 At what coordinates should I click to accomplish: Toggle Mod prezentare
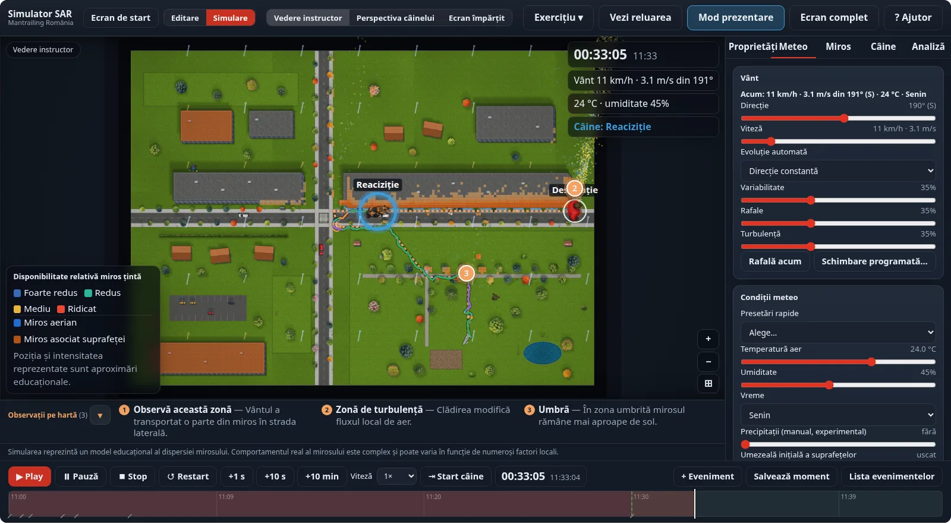pyautogui.click(x=736, y=18)
